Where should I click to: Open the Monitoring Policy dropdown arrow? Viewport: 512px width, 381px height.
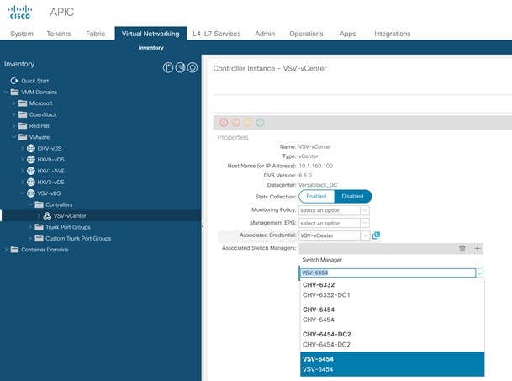point(366,210)
